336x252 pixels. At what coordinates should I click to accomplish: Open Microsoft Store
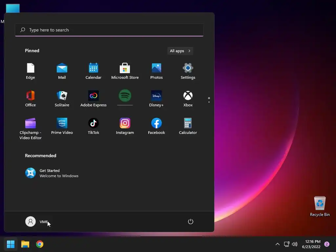point(125,71)
